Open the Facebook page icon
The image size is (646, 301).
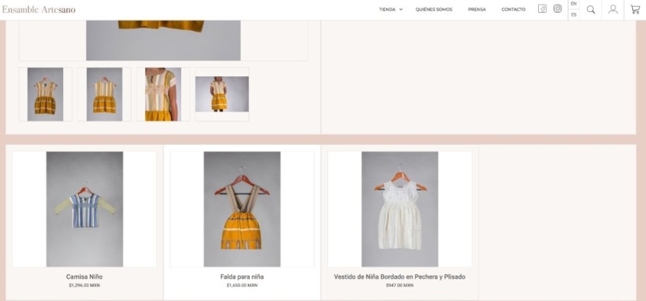[542, 9]
